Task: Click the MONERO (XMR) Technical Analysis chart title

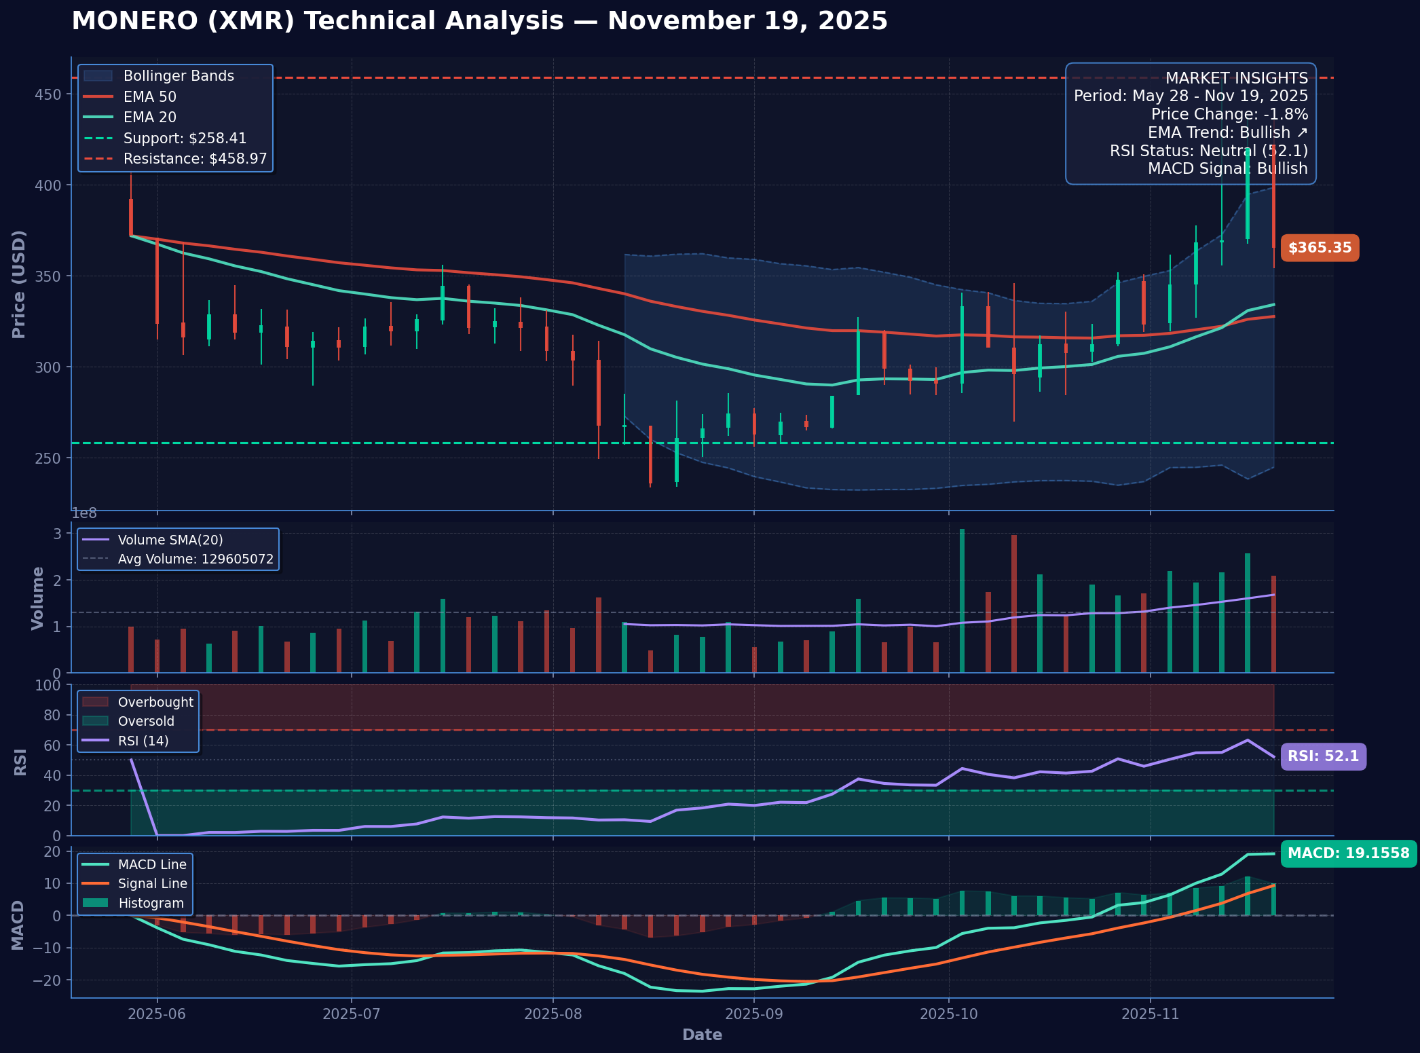Action: [479, 21]
